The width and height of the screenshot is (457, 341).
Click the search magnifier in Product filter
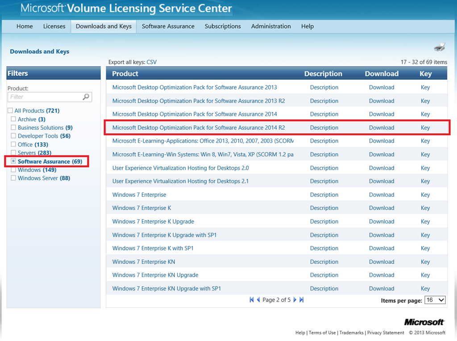click(x=86, y=97)
